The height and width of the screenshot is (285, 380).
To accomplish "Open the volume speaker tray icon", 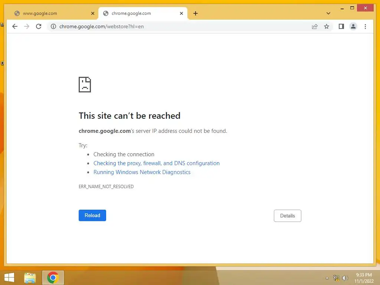I will click(345, 278).
